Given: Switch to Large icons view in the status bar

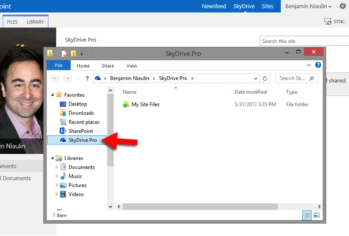Looking at the screenshot, I should tap(316, 215).
